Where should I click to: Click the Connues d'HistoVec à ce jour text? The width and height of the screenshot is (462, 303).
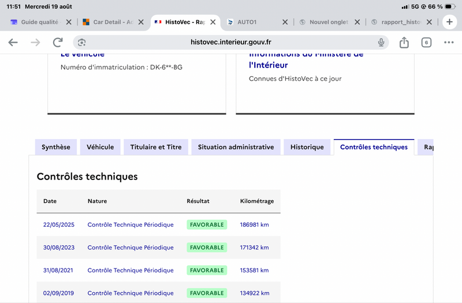[x=295, y=78]
